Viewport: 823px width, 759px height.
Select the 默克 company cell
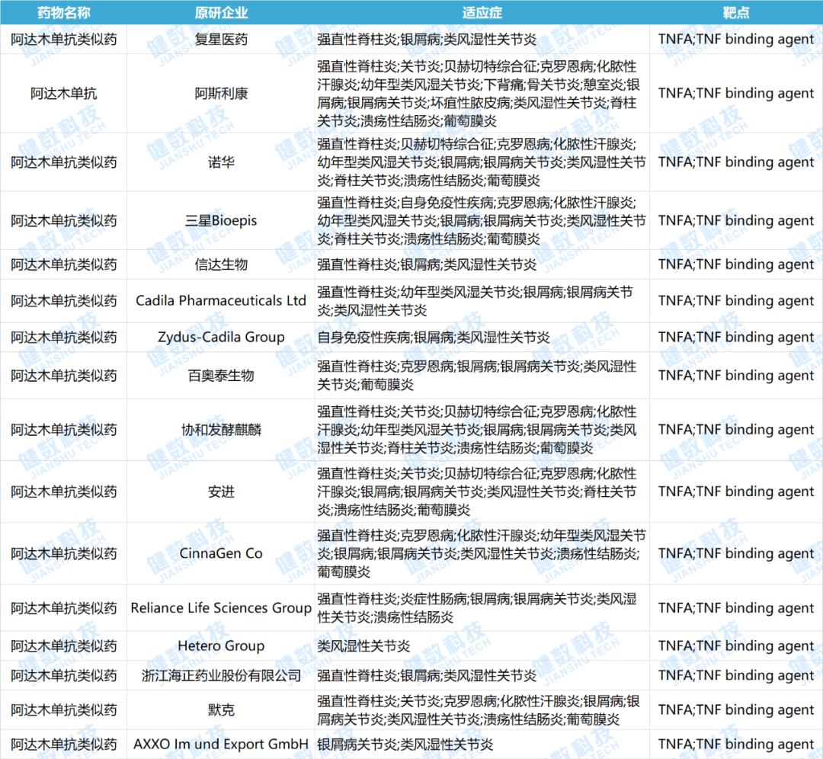[221, 710]
